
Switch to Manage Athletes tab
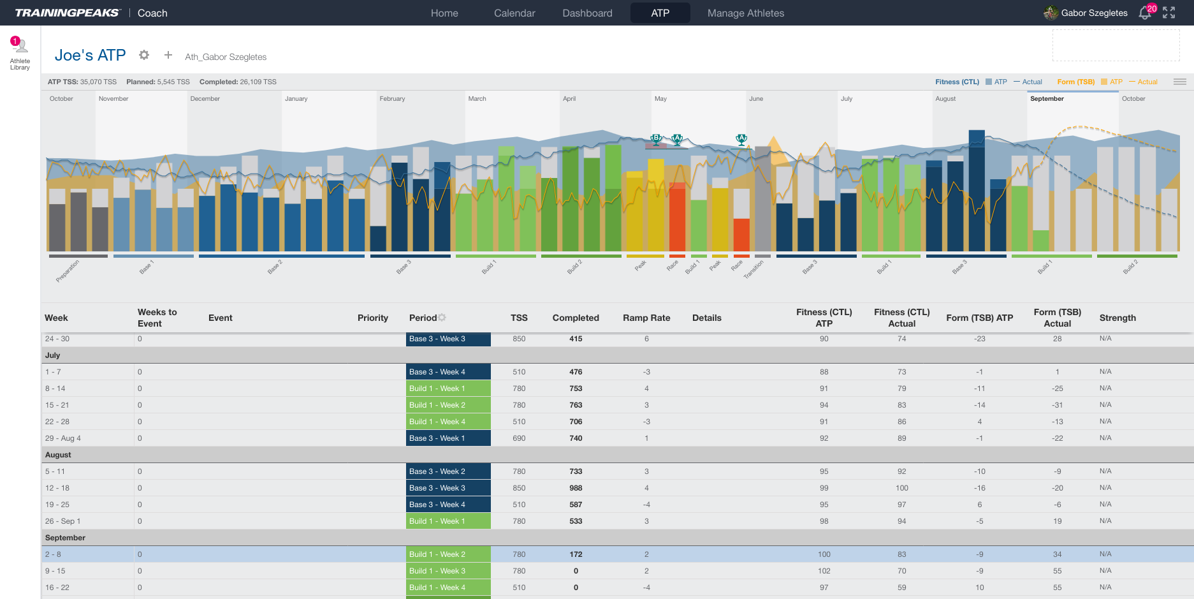click(x=745, y=13)
